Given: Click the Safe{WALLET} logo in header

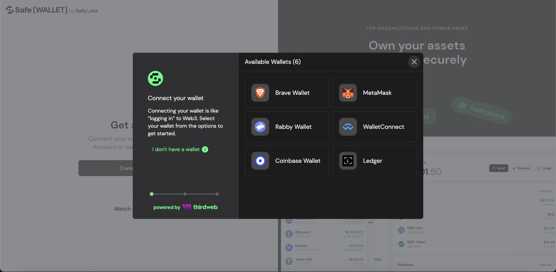Looking at the screenshot, I should (x=37, y=10).
